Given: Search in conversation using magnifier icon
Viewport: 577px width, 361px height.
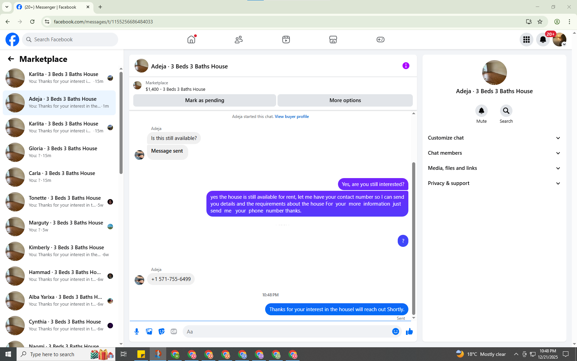Looking at the screenshot, I should click(506, 111).
